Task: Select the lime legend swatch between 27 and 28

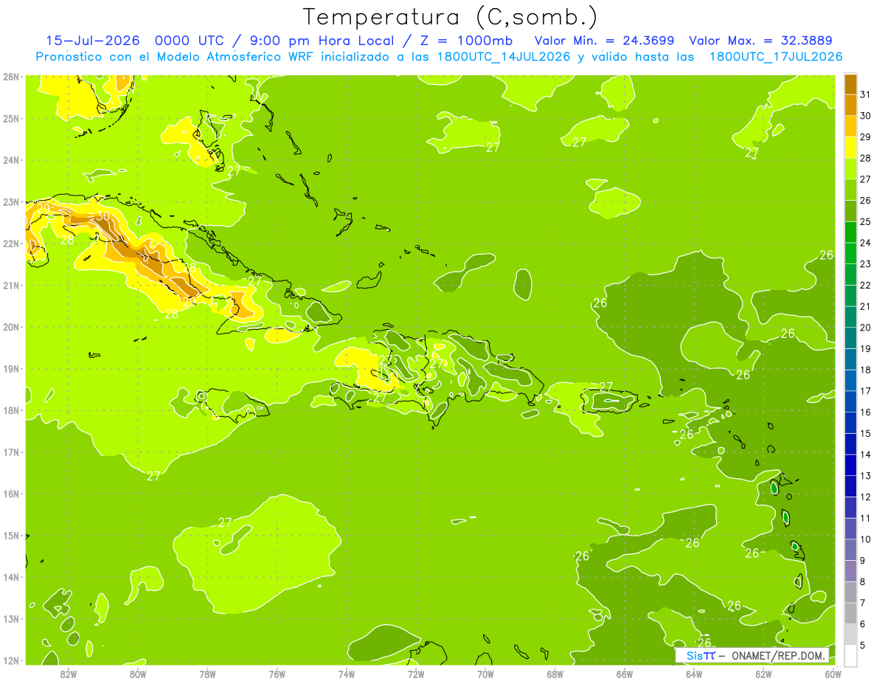Action: [850, 168]
